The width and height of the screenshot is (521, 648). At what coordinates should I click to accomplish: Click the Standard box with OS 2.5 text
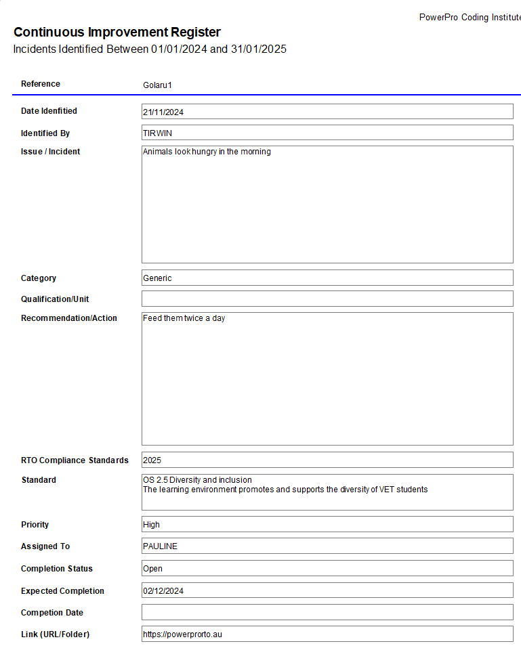[x=327, y=492]
